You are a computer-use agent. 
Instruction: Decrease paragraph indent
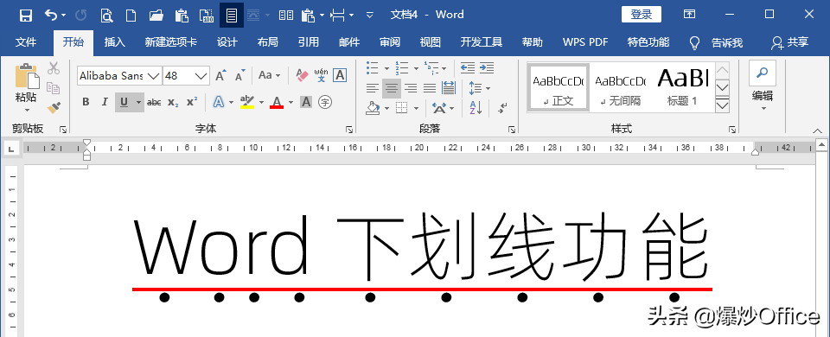468,67
